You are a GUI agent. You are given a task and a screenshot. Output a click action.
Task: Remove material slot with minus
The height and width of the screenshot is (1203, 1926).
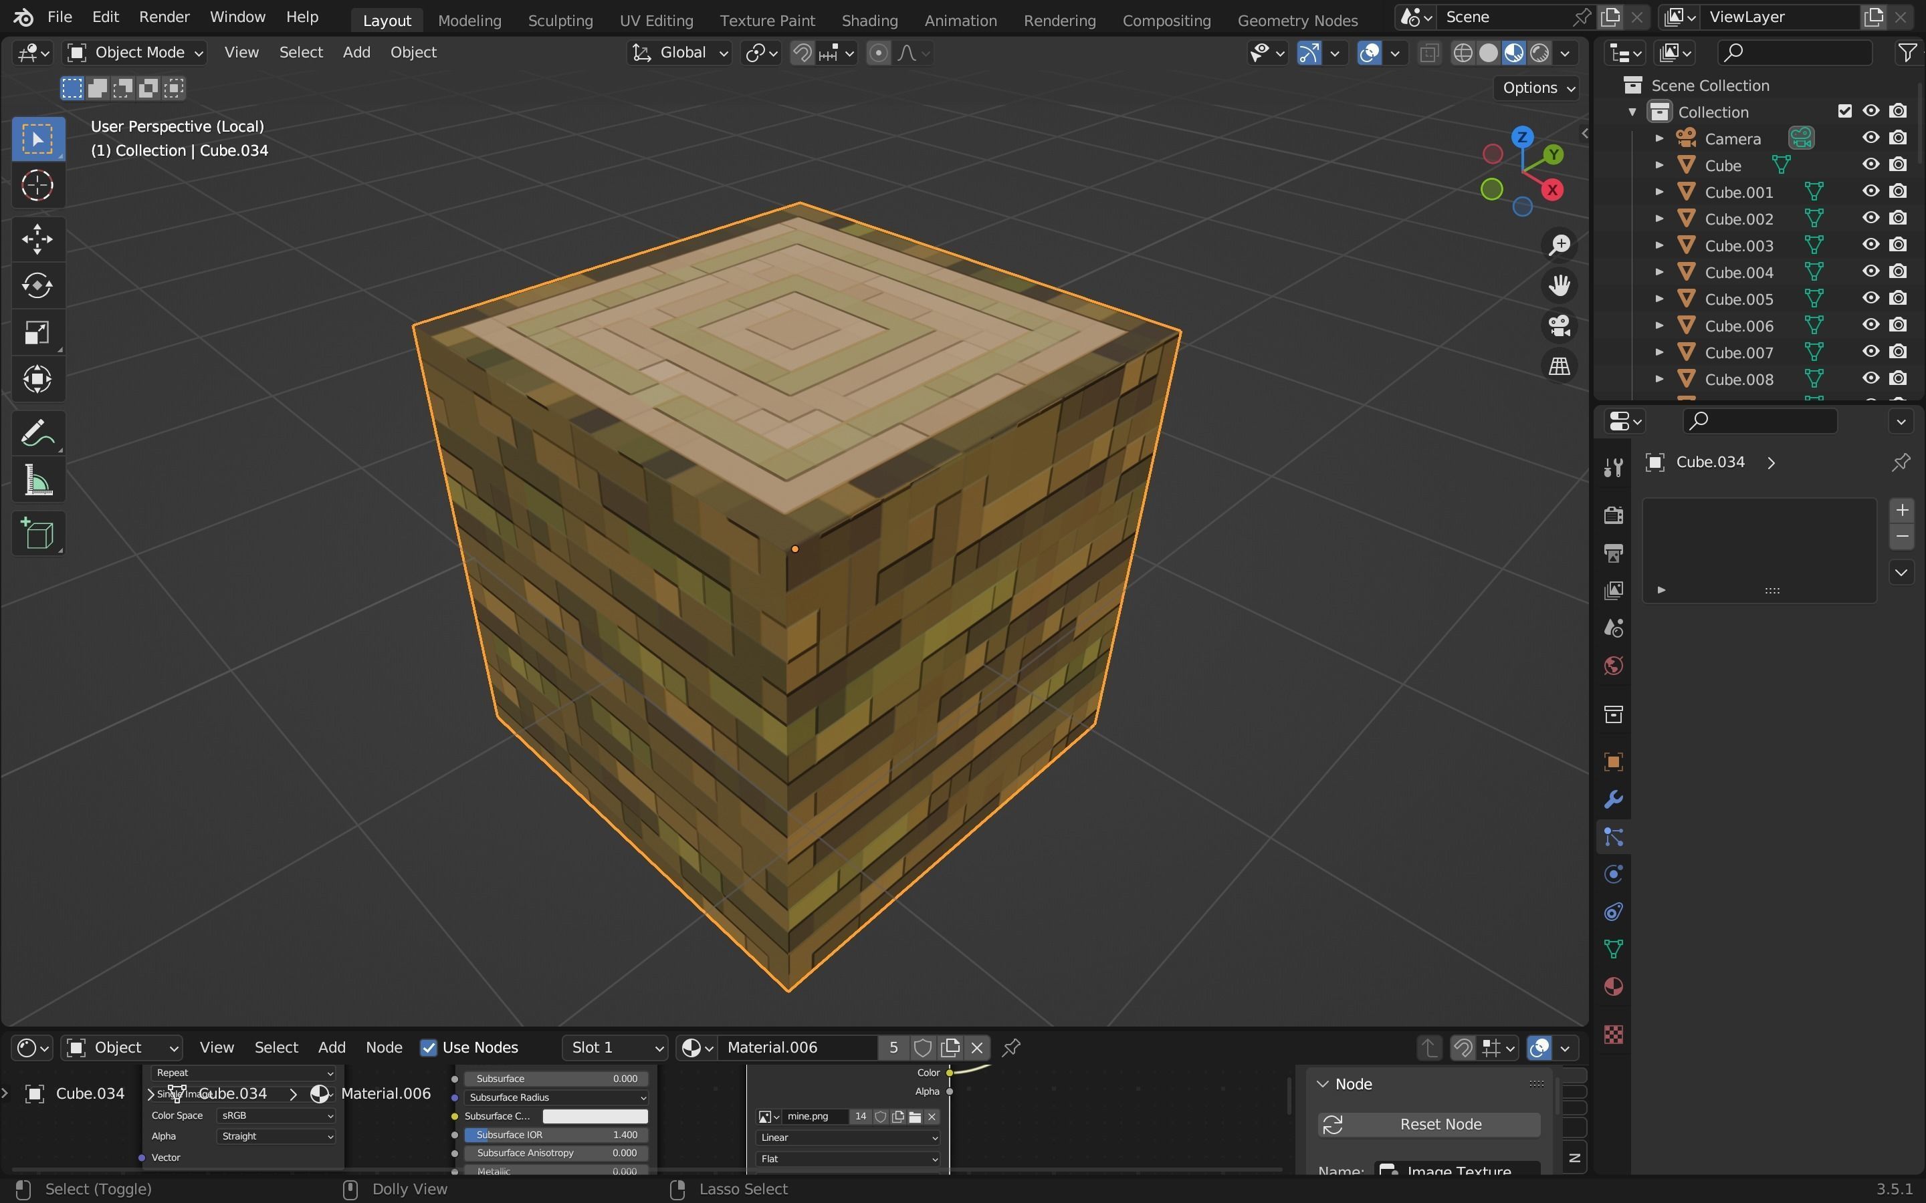coord(1901,537)
